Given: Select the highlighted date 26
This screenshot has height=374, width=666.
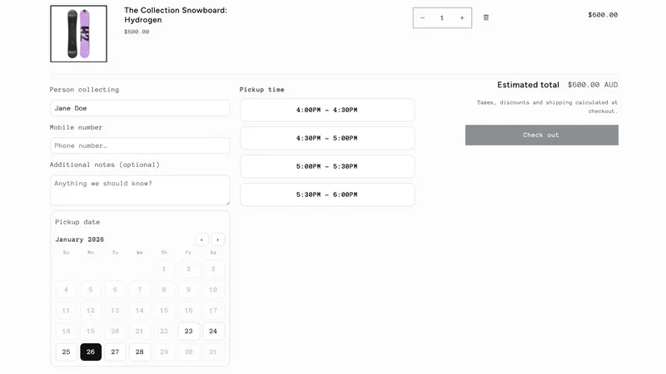Looking at the screenshot, I should (91, 352).
